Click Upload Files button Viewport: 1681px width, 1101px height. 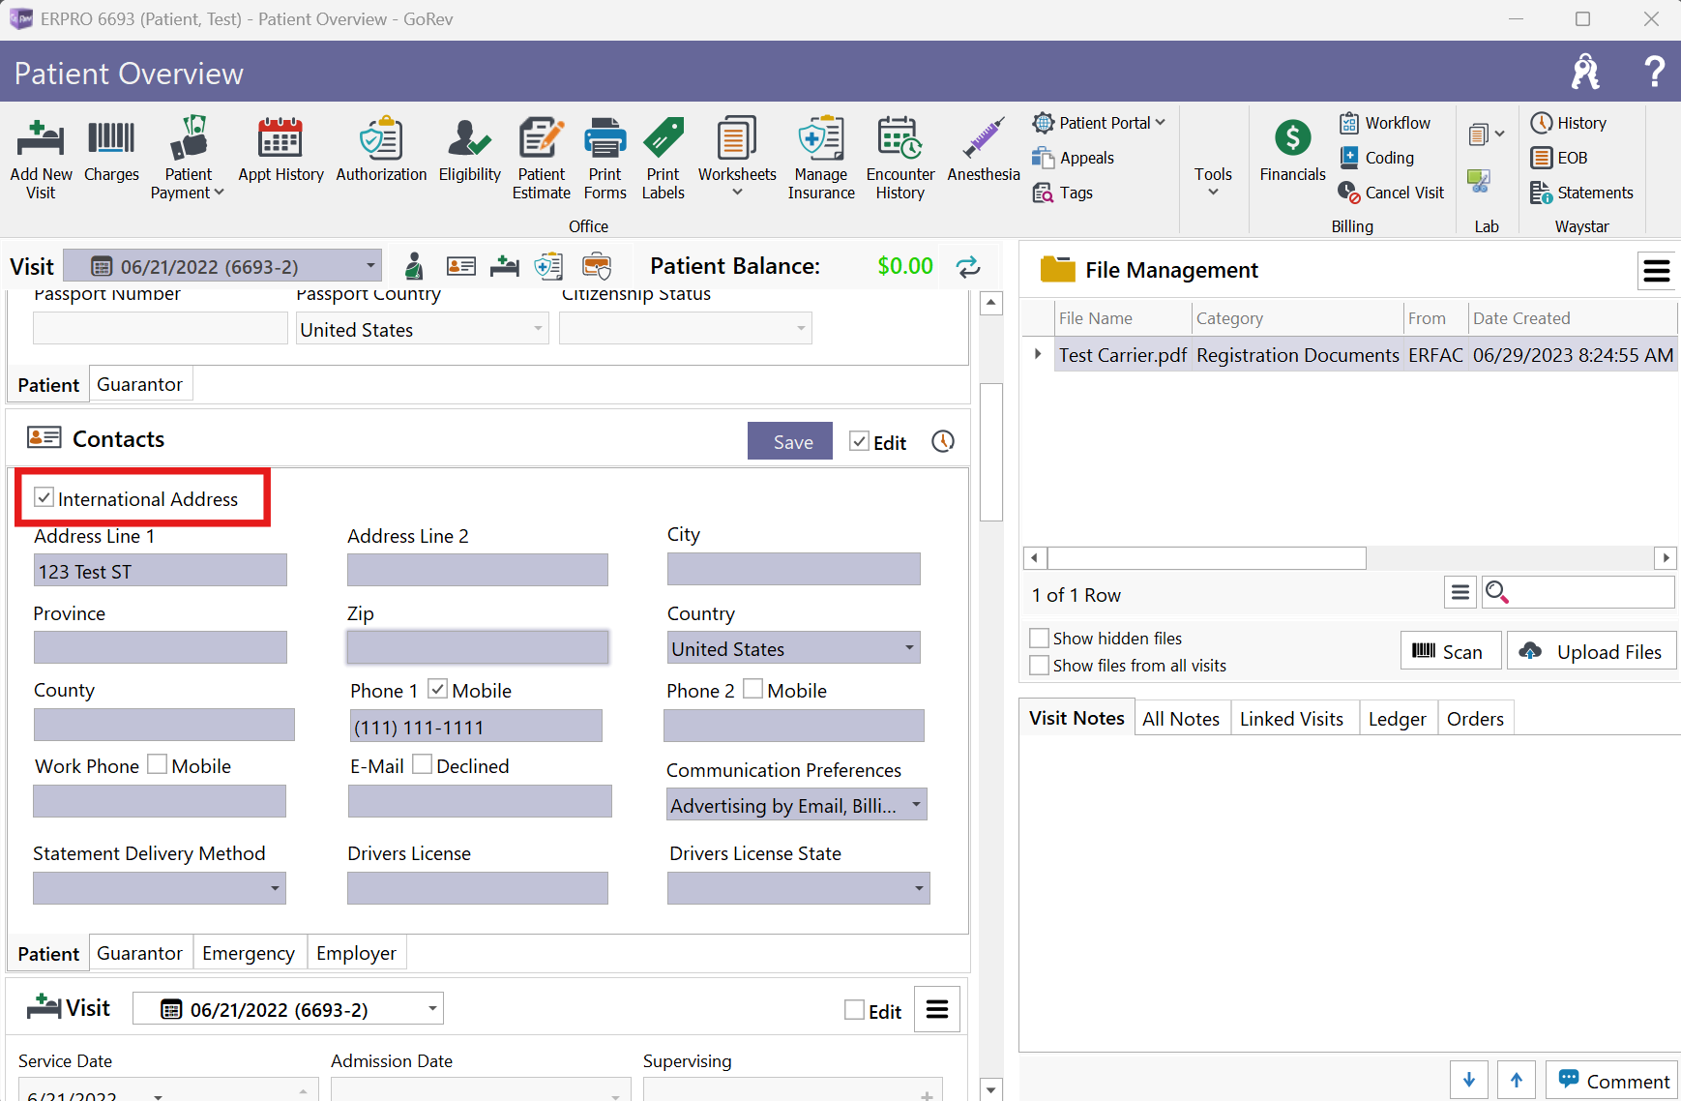[1592, 651]
